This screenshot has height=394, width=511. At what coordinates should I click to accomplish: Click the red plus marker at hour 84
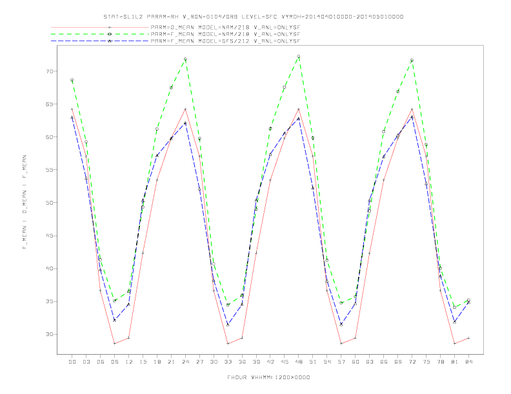tap(468, 338)
